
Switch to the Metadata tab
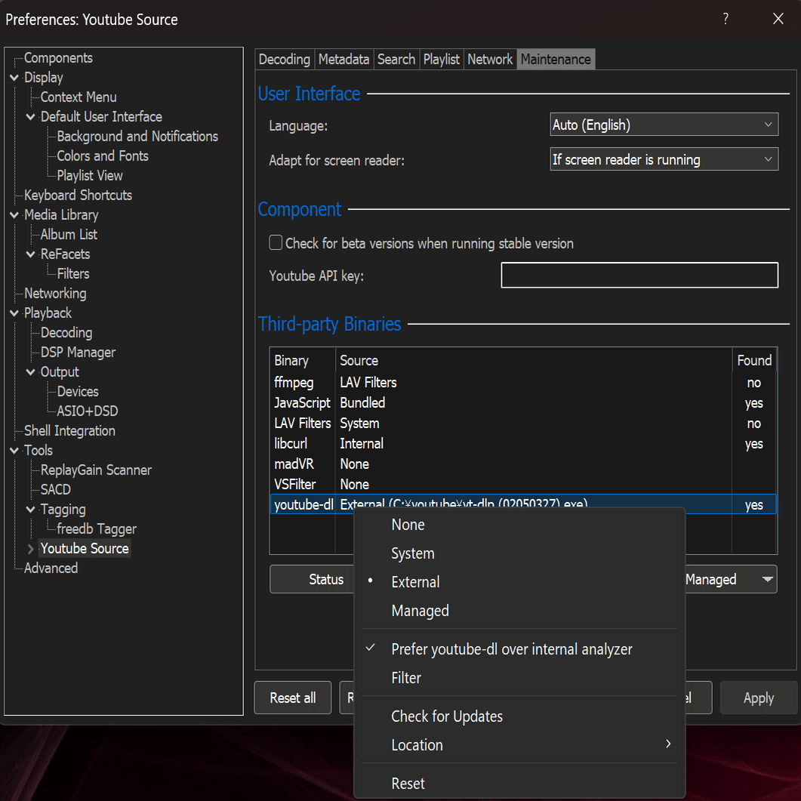tap(344, 59)
